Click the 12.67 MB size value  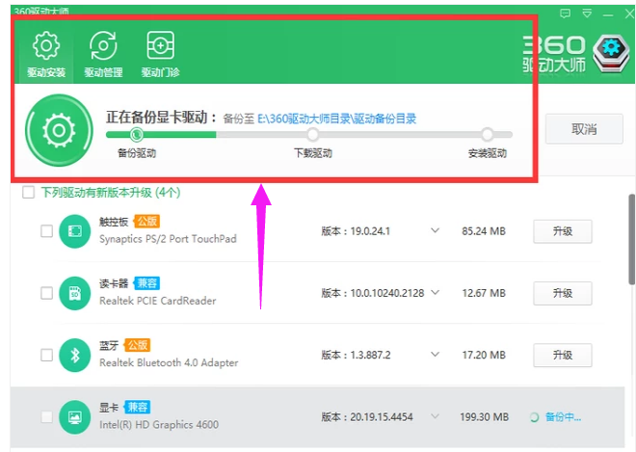[x=484, y=293]
